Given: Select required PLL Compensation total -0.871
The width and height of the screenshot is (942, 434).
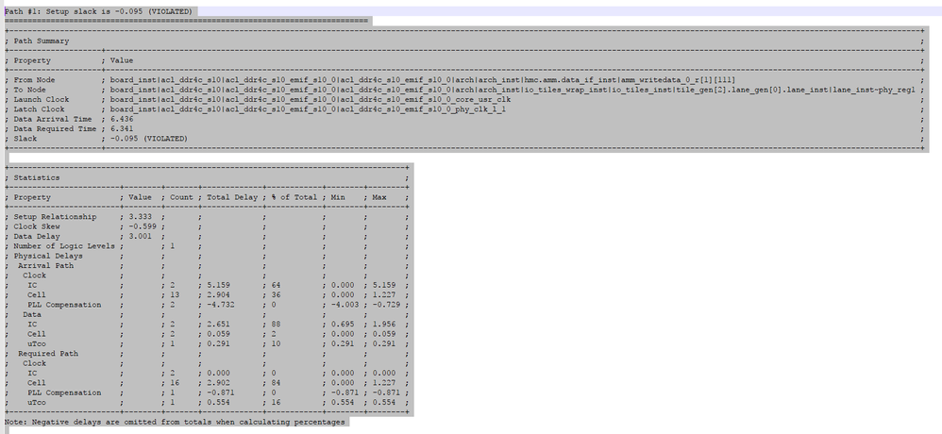Looking at the screenshot, I should [221, 392].
